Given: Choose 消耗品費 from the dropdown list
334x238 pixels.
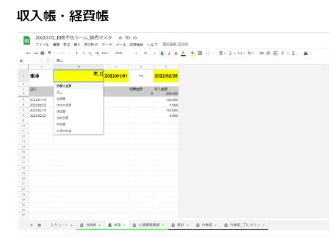Looking at the screenshot, I should pyautogui.click(x=78, y=118).
